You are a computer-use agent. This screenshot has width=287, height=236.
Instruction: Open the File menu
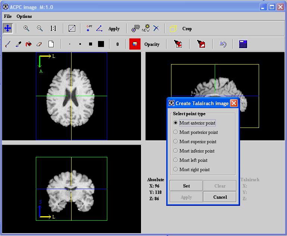(8, 16)
